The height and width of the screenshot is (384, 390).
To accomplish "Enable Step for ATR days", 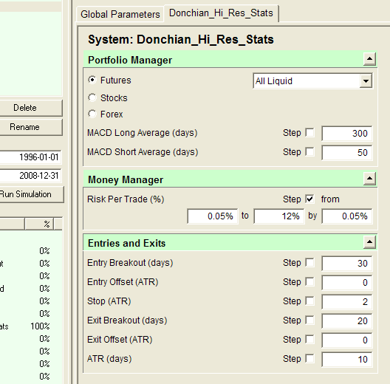I will point(309,359).
